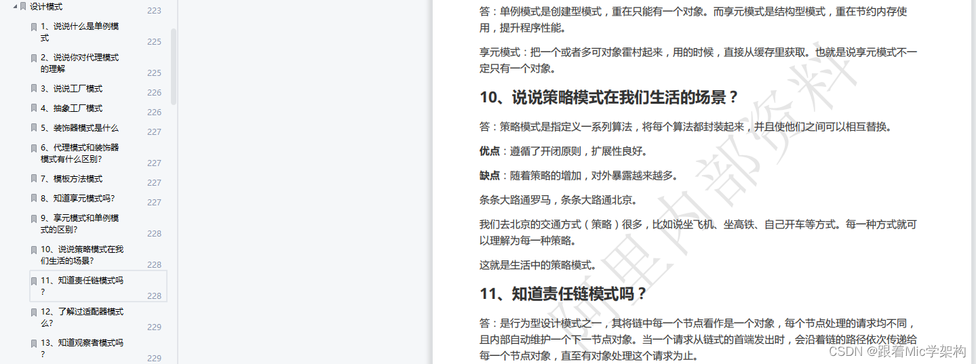Jump to 7、模板方法模式
Viewport: 976px width, 364px height.
(71, 179)
